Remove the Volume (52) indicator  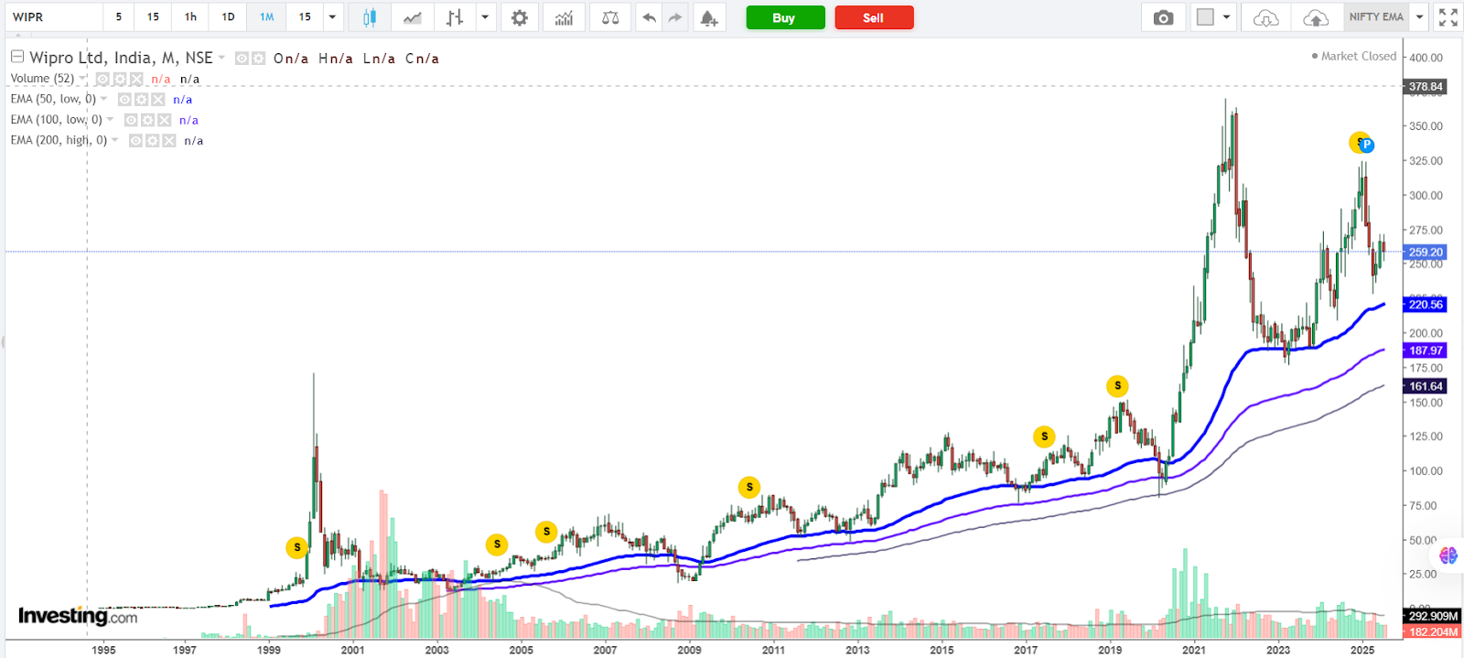tap(135, 80)
